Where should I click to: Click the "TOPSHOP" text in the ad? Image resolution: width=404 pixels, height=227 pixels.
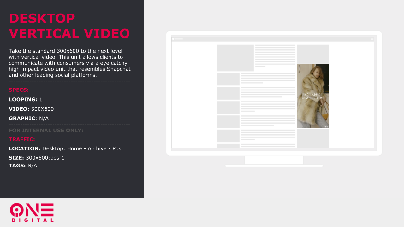[x=313, y=94]
